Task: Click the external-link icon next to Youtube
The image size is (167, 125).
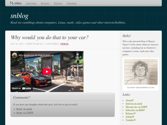Action: point(135,120)
